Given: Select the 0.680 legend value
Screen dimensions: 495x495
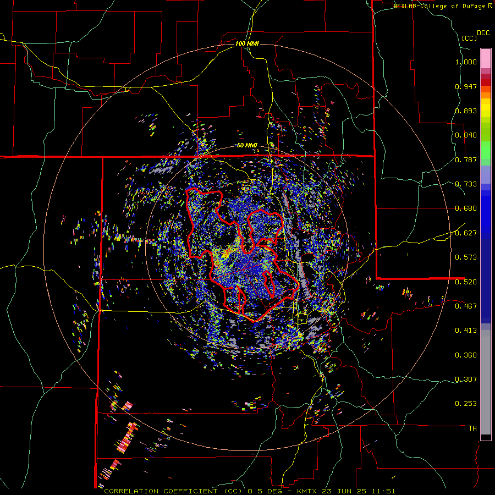Looking at the screenshot, I should coord(466,208).
